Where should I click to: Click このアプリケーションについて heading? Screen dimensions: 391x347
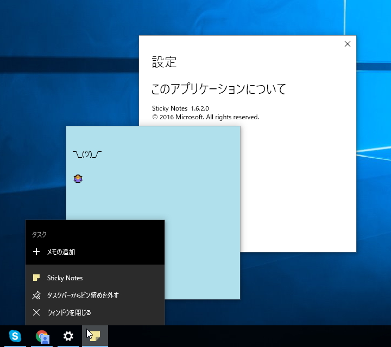tap(219, 89)
